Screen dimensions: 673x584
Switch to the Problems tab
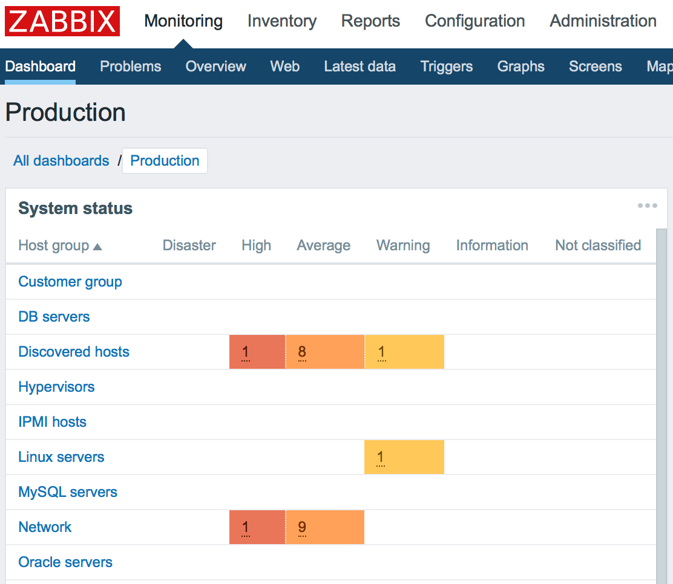point(130,67)
